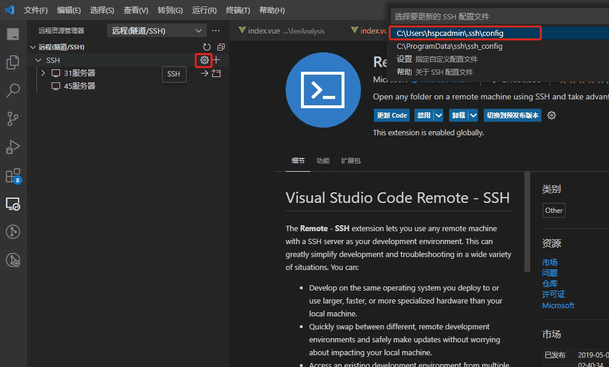
Task: Click the 更新 Code button
Action: coord(392,115)
